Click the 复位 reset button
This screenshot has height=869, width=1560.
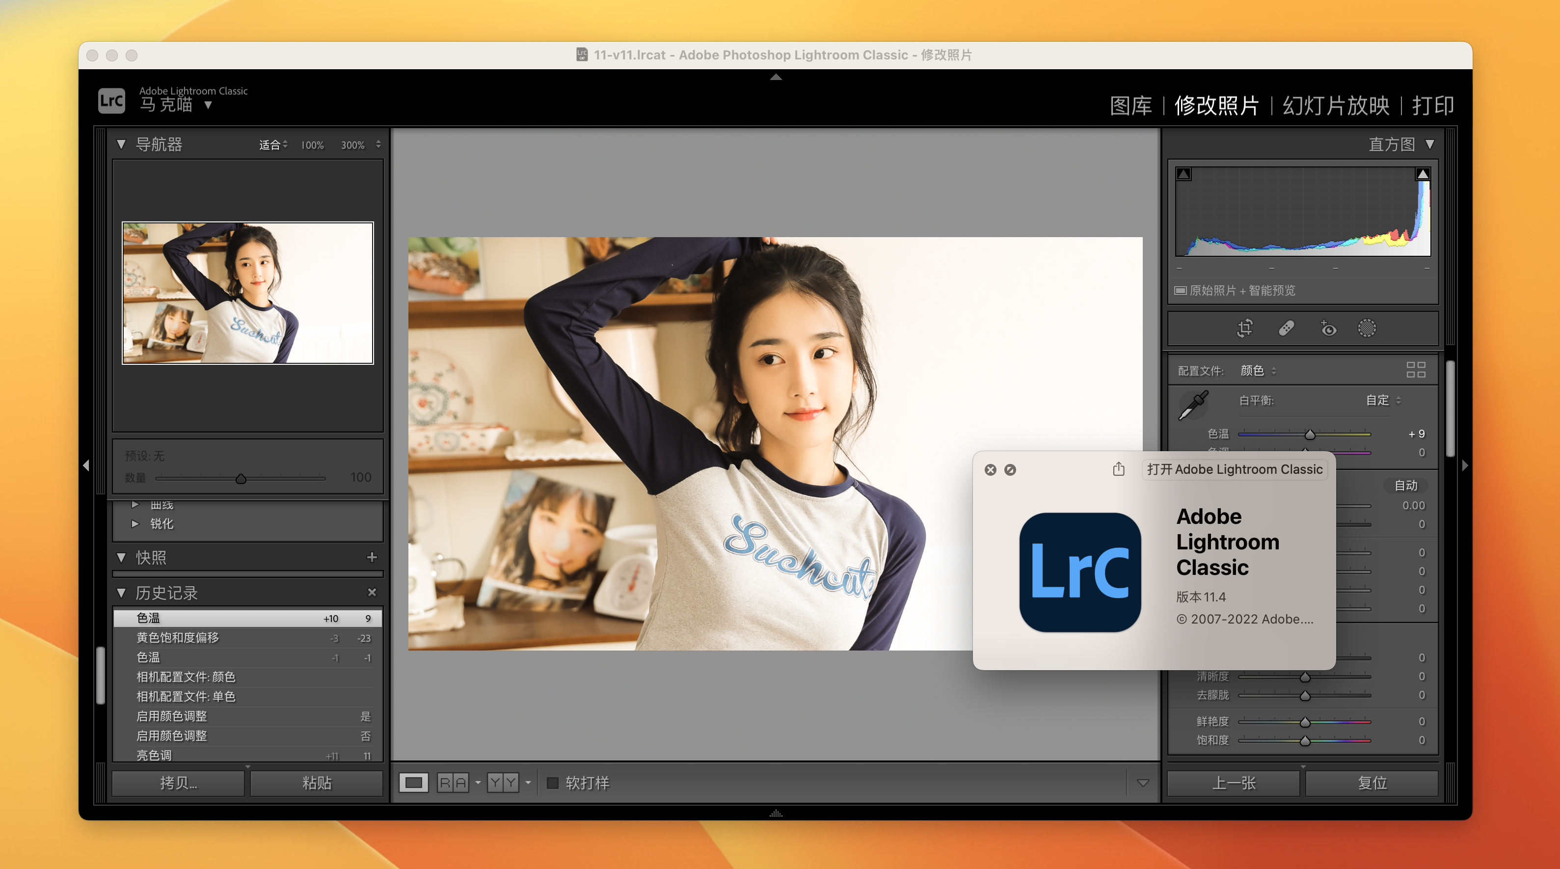(x=1372, y=783)
